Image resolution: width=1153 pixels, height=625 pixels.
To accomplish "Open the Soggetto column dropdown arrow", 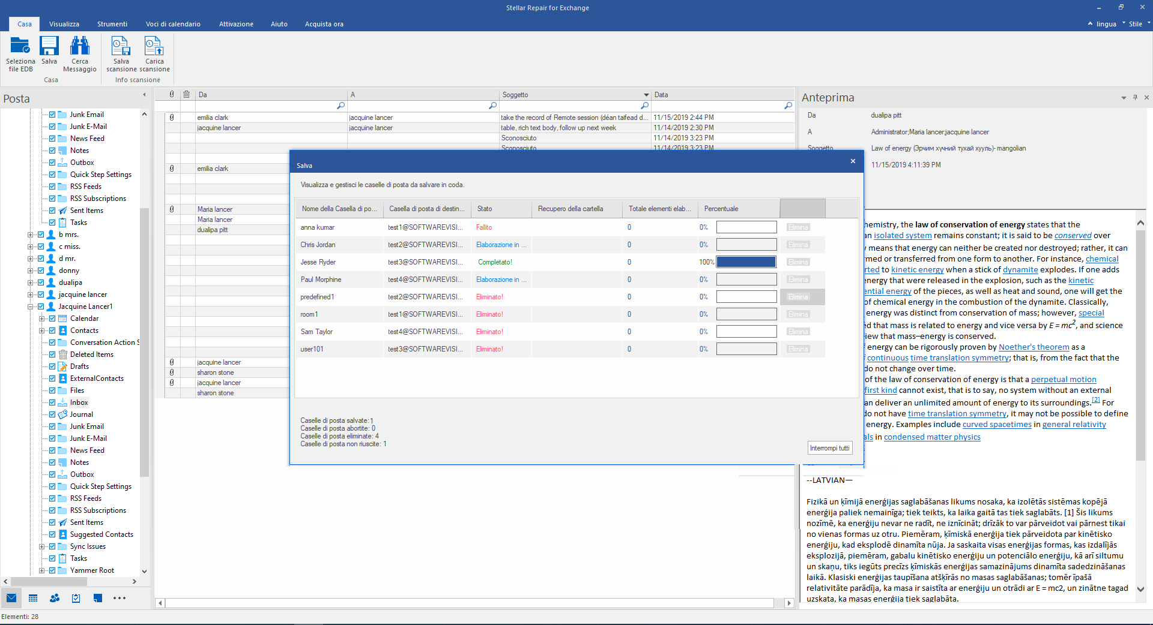I will 646,95.
